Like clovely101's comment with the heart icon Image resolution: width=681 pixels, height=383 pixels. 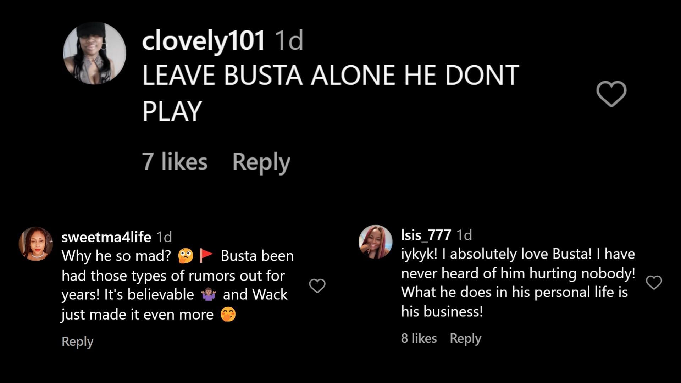tap(611, 94)
